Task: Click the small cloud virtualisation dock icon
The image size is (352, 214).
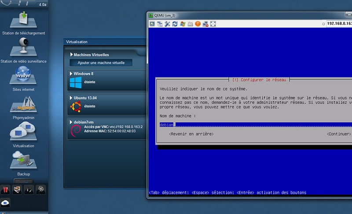Action: [x=5, y=203]
